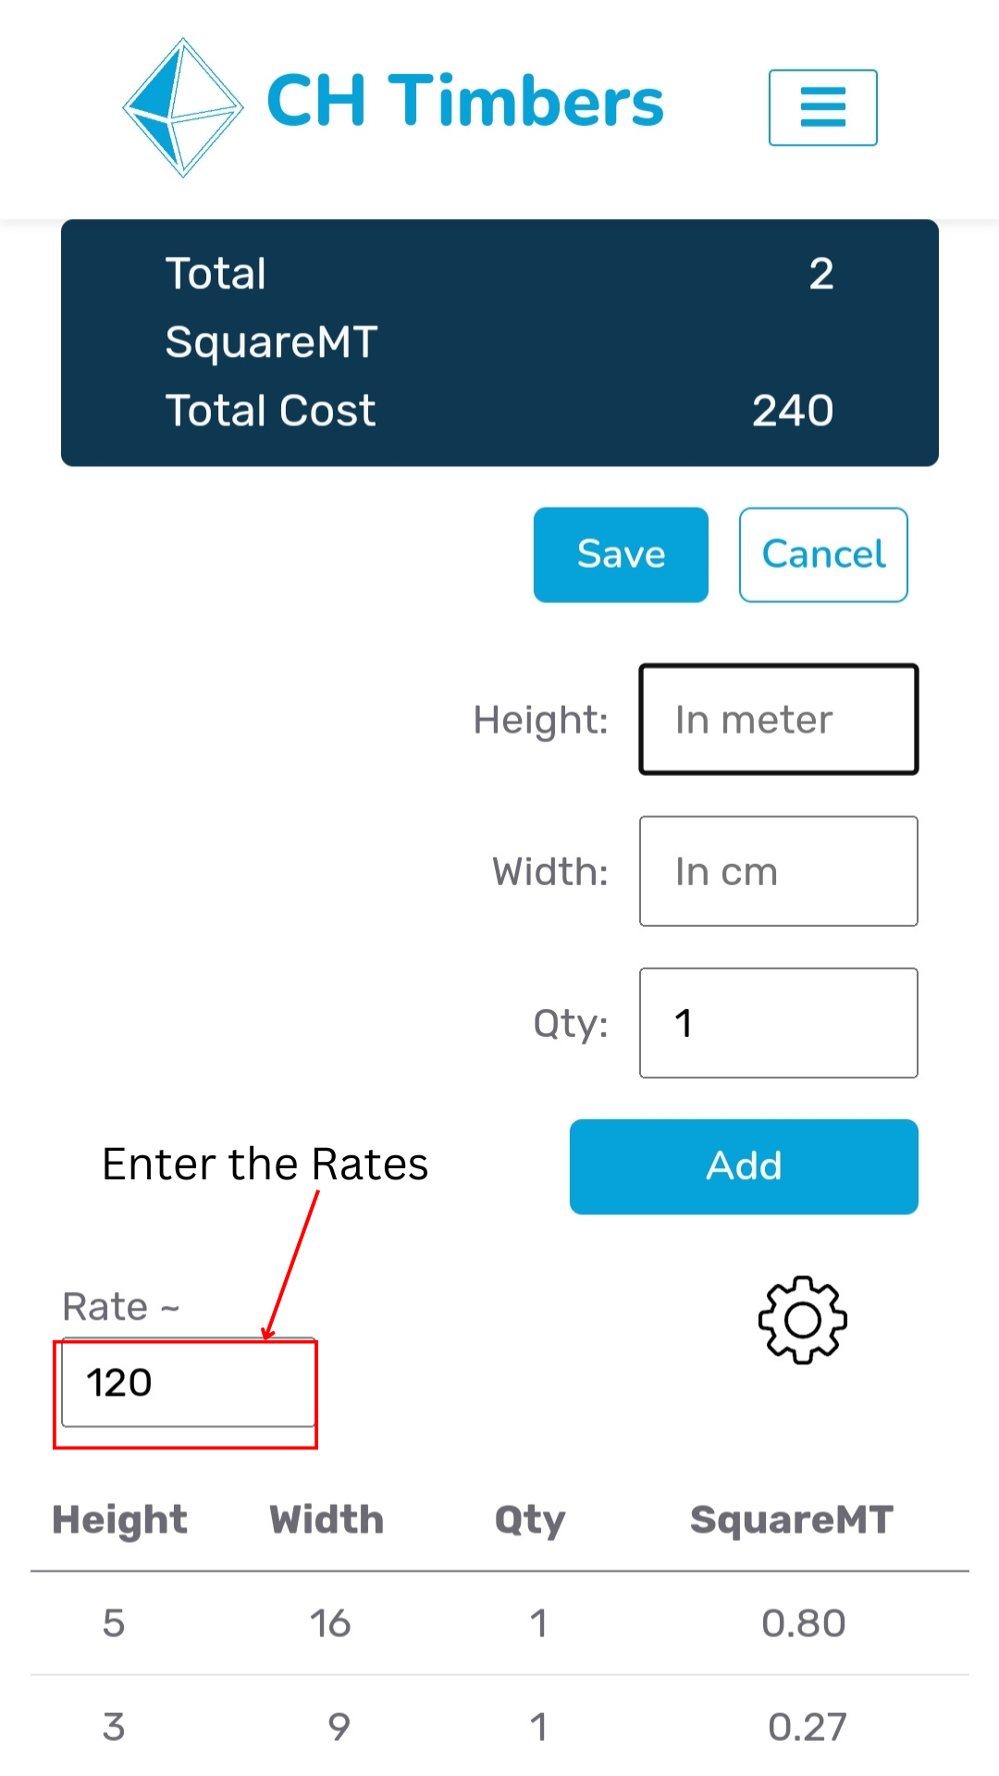Select the row with height 5 width 16
Viewport: 999px width, 1776px height.
[x=499, y=1623]
